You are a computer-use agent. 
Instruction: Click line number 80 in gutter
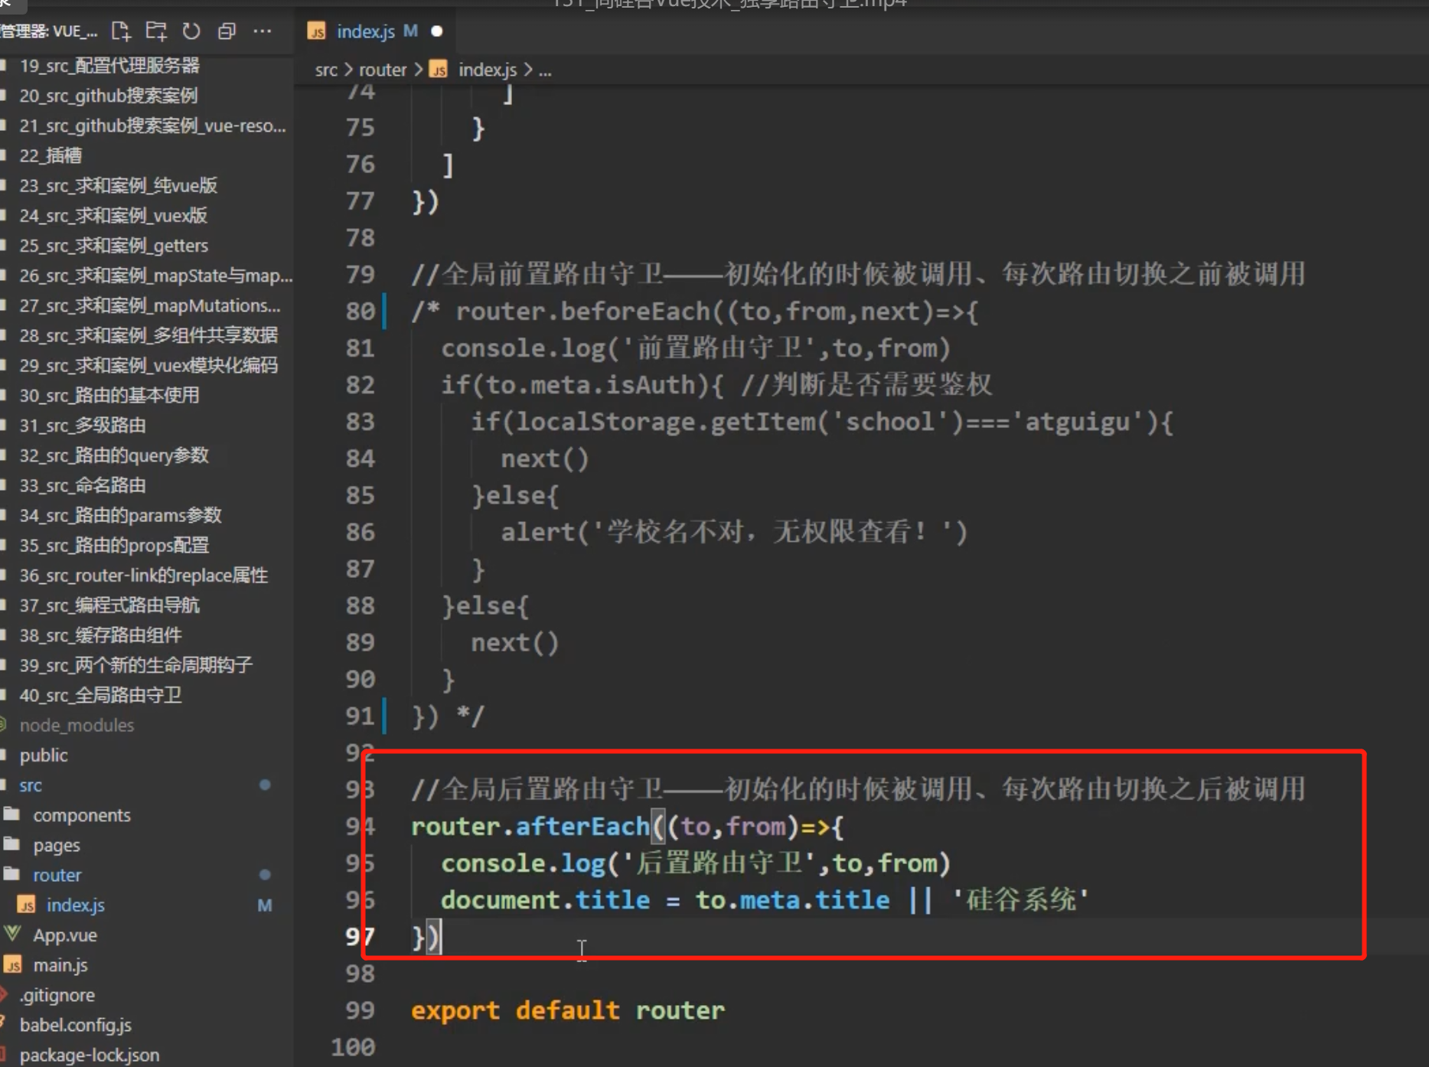coord(360,312)
